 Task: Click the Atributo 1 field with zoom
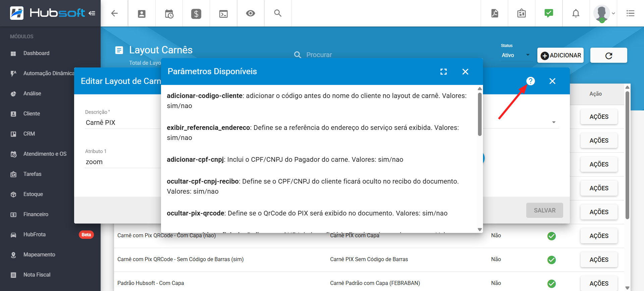(x=123, y=162)
